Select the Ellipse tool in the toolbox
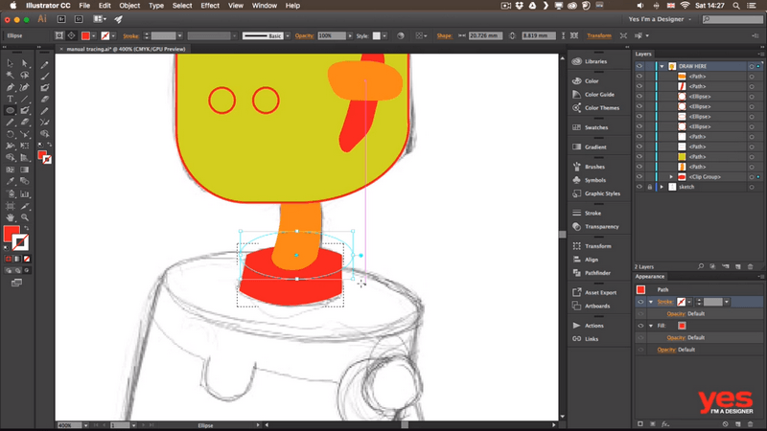 (11, 110)
